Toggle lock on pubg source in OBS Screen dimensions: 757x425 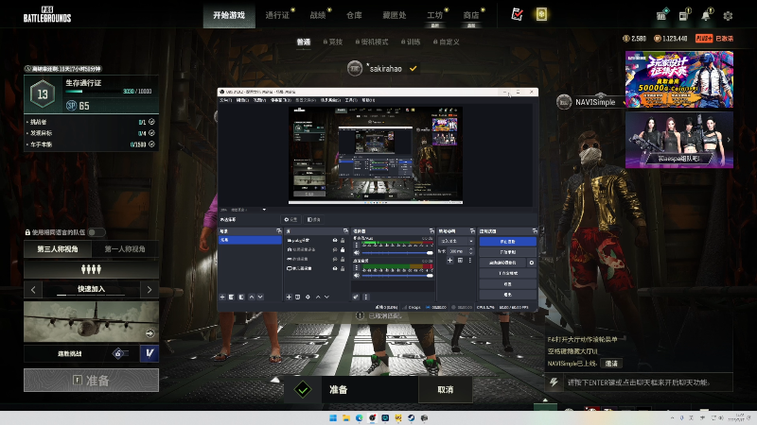343,240
